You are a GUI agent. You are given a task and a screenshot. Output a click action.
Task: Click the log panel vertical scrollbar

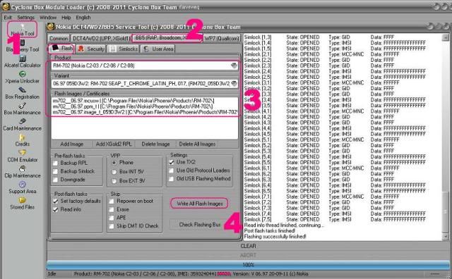pos(446,137)
